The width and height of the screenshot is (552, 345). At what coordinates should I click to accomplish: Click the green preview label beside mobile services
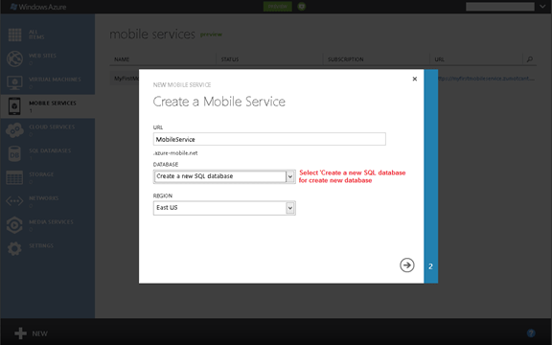pos(211,34)
